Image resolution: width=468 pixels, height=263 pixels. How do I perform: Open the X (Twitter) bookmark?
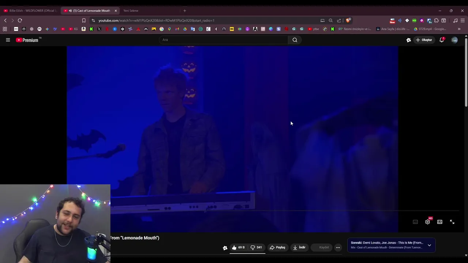tap(99, 29)
